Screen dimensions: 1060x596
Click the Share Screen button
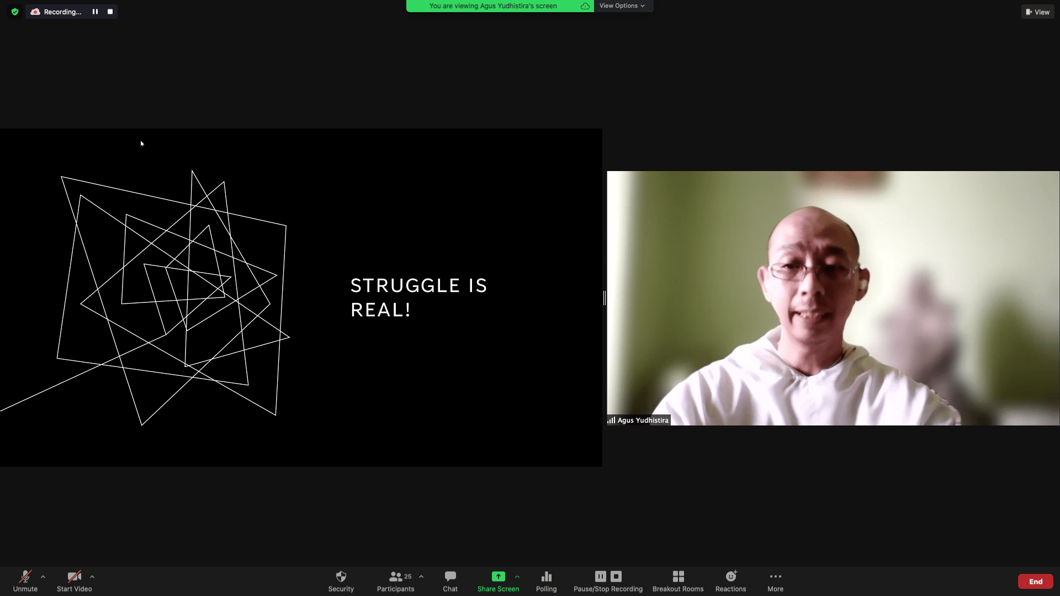[x=498, y=581]
